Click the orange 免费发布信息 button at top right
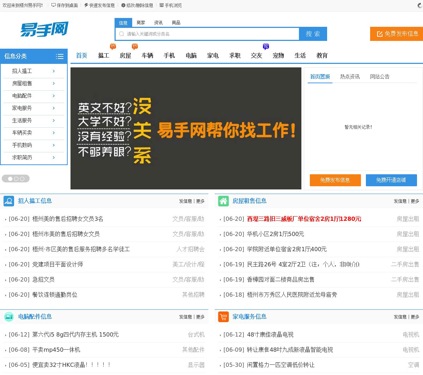Image resolution: width=423 pixels, height=375 pixels. point(397,34)
